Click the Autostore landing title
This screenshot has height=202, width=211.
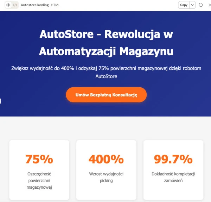click(x=34, y=5)
